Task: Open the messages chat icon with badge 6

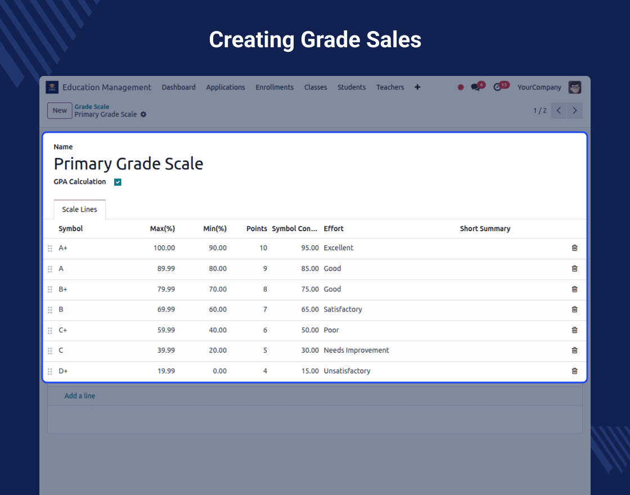Action: [475, 87]
